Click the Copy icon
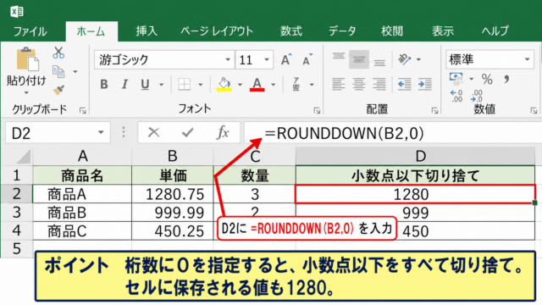The height and width of the screenshot is (305, 542). (x=58, y=71)
